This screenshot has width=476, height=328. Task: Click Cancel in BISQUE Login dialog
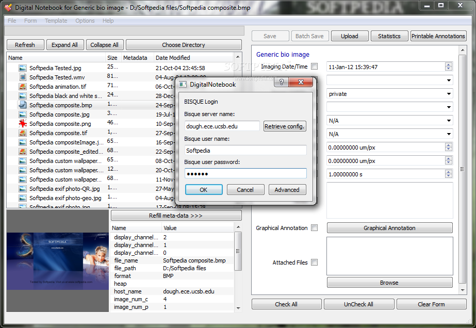pos(245,189)
